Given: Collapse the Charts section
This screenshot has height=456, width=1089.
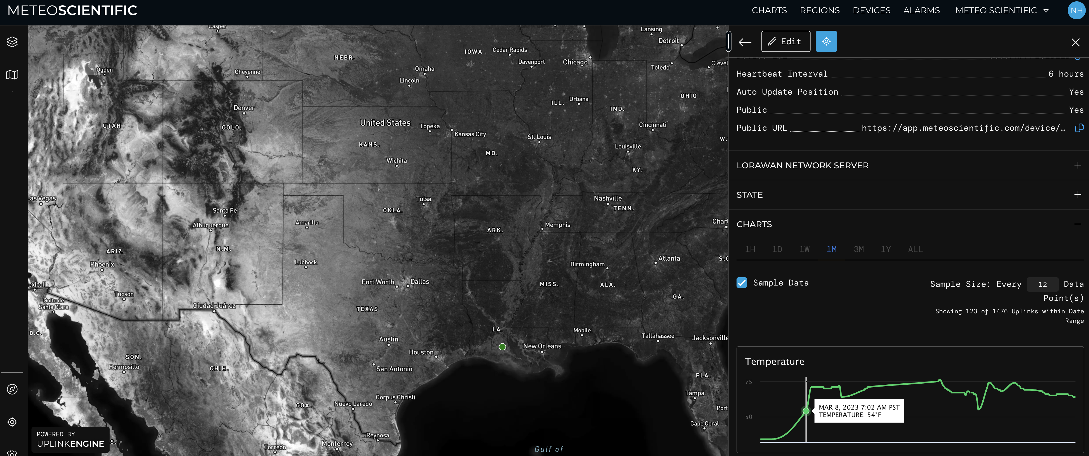Looking at the screenshot, I should [1077, 224].
